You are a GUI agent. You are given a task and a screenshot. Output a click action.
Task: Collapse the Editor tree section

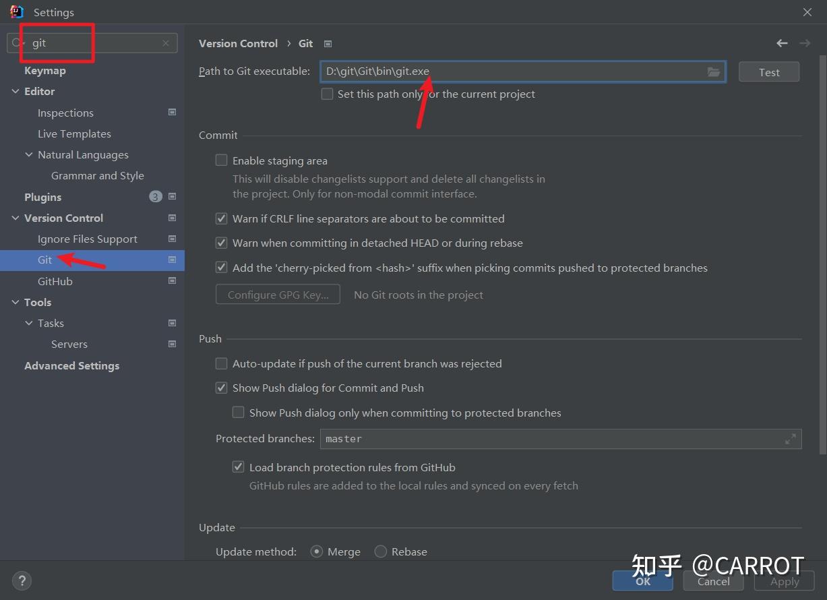16,91
